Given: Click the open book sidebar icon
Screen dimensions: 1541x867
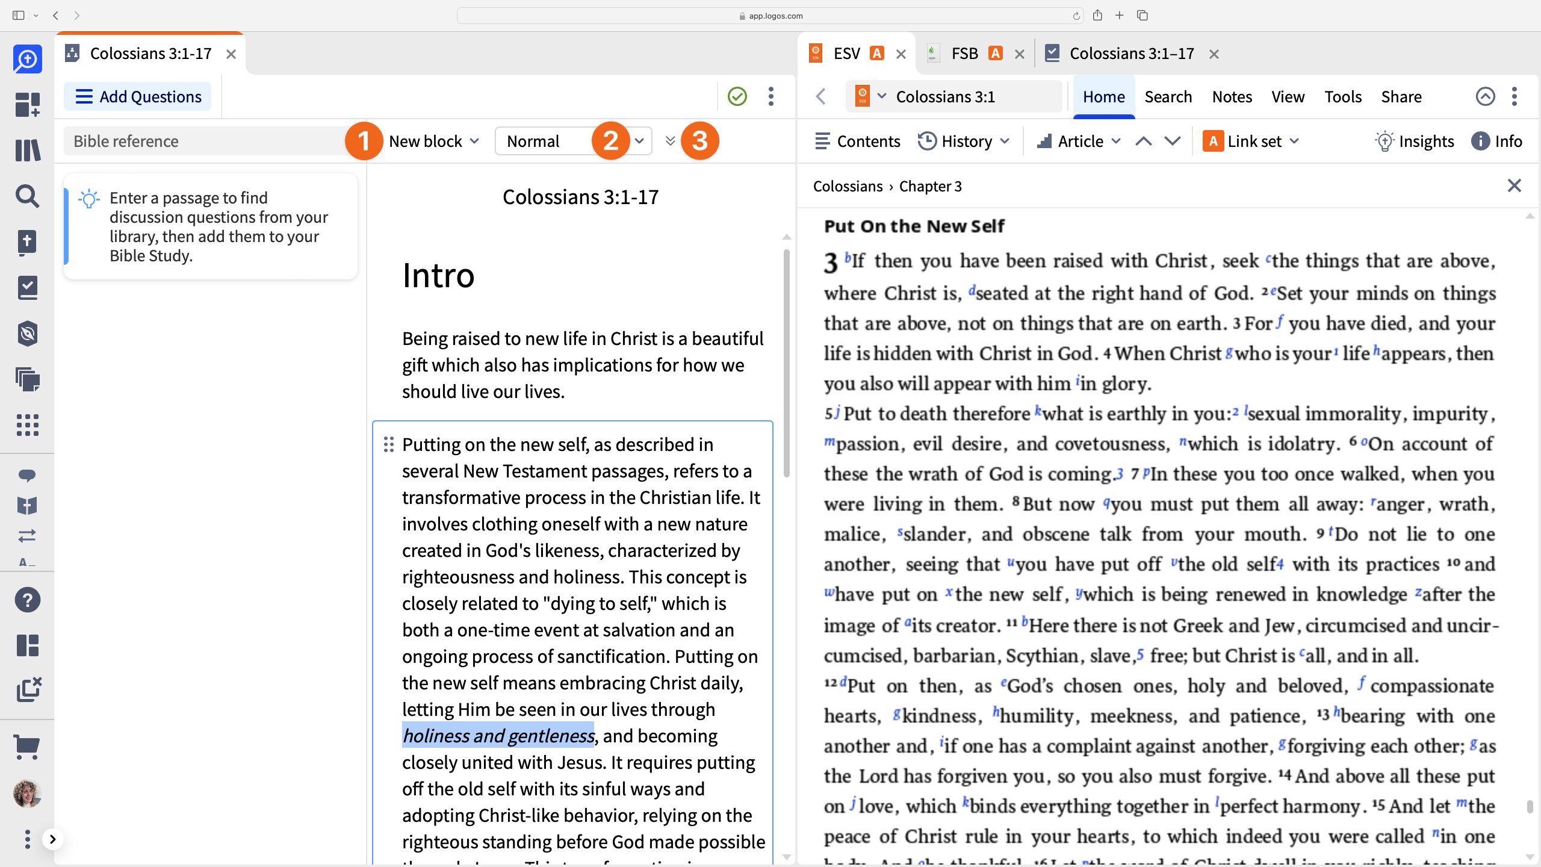Looking at the screenshot, I should [x=27, y=506].
